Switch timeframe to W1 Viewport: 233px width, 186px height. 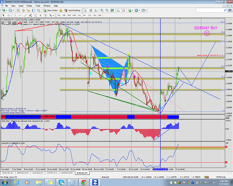(x=95, y=15)
